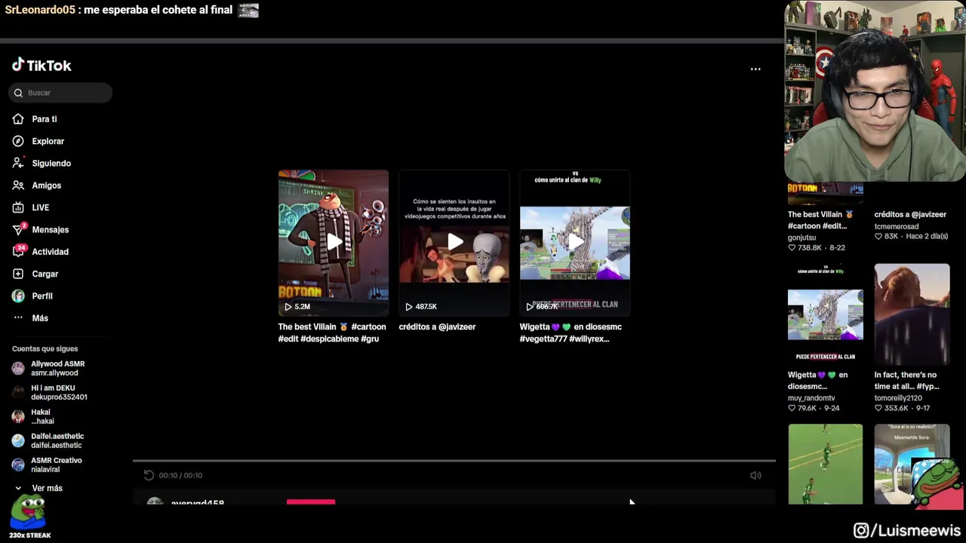Click the Instagram icon by /Luismeewis
This screenshot has height=543, width=966.
pos(861,531)
